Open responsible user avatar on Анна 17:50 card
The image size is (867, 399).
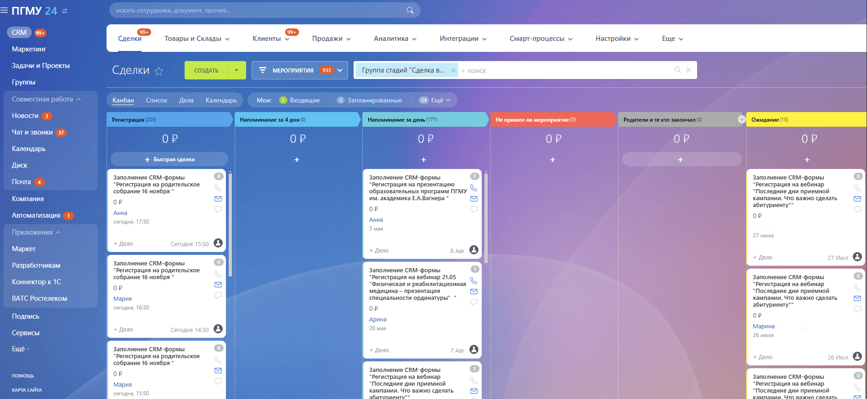click(x=218, y=243)
